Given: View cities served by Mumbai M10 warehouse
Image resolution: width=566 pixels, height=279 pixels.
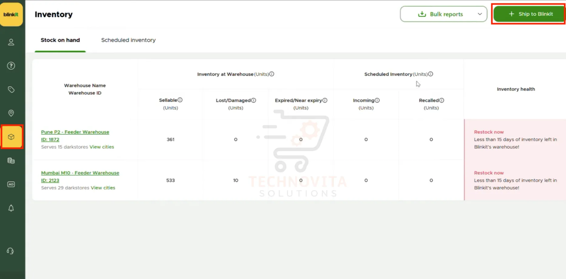Looking at the screenshot, I should [103, 188].
